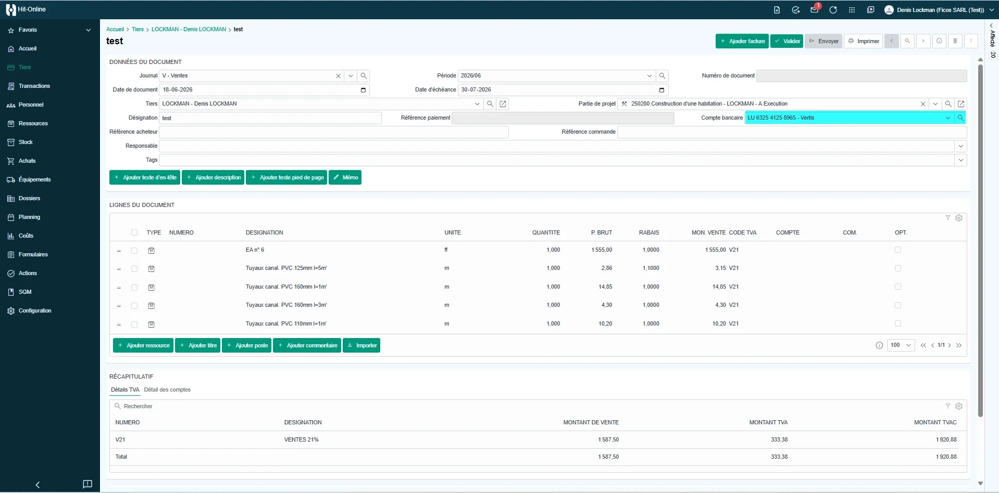The width and height of the screenshot is (999, 493).
Task: Clear the Partie de projet field
Action: click(923, 104)
